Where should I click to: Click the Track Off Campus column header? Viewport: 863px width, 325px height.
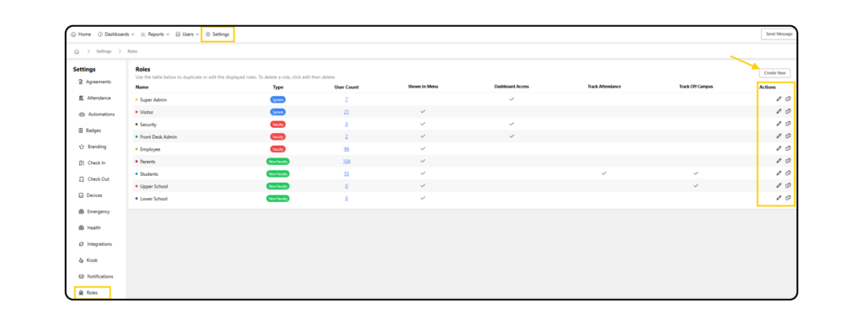(x=695, y=87)
